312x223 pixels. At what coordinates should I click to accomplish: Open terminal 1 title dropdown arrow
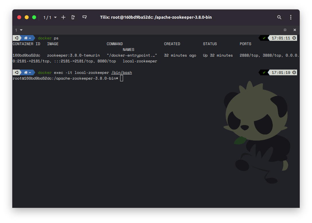coord(21,30)
